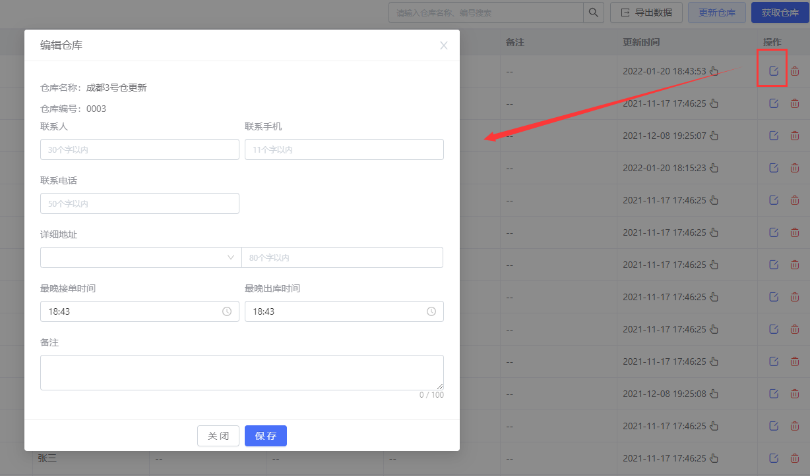Click the 80个字以内 address detail field
This screenshot has height=476, width=810.
[342, 257]
